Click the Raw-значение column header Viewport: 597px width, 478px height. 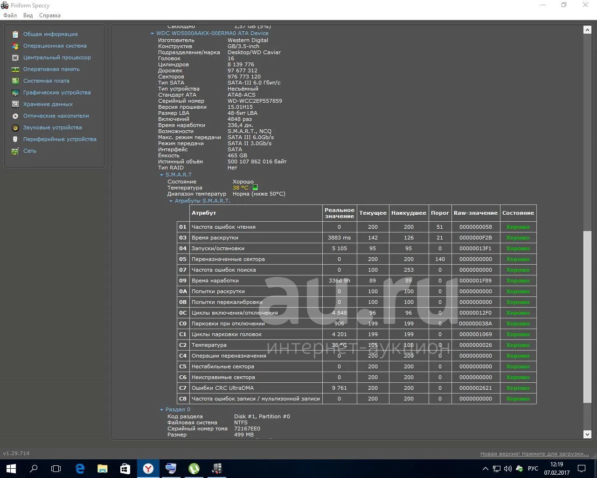pyautogui.click(x=476, y=213)
